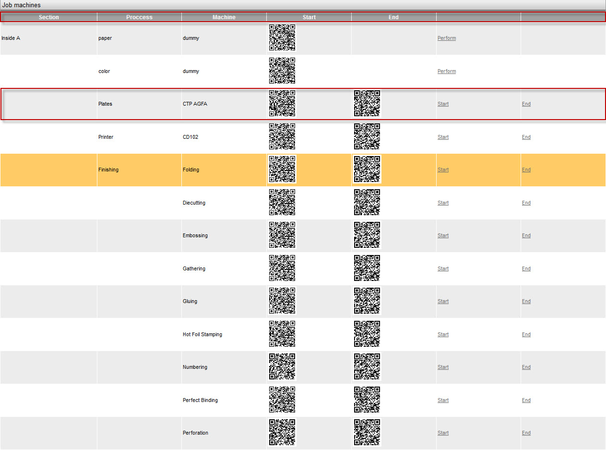Click Start link for CTP AGFA machine
The image size is (606, 450).
(443, 104)
